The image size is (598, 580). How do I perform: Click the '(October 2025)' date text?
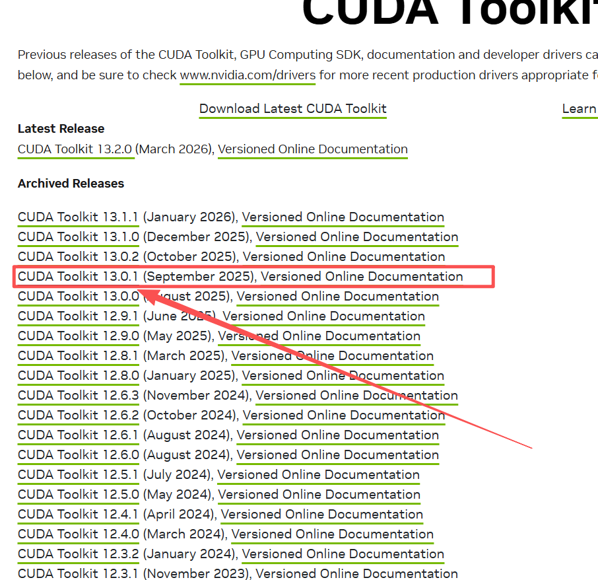[191, 257]
